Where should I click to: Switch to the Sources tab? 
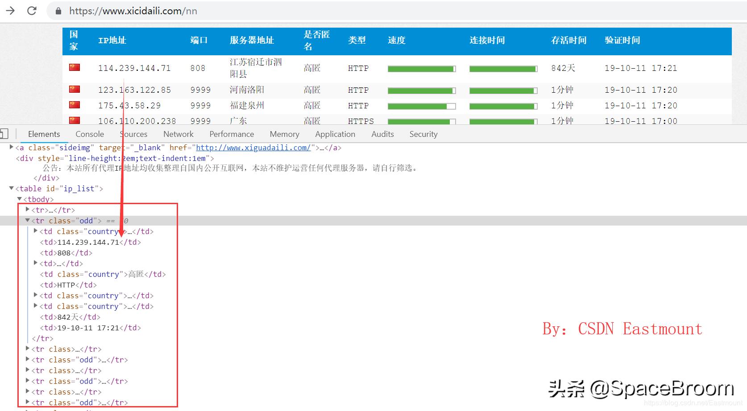coord(133,134)
